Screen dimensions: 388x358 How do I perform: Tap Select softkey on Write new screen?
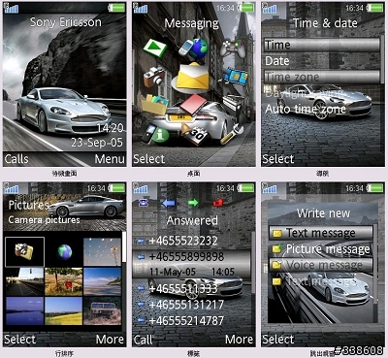coord(278,340)
